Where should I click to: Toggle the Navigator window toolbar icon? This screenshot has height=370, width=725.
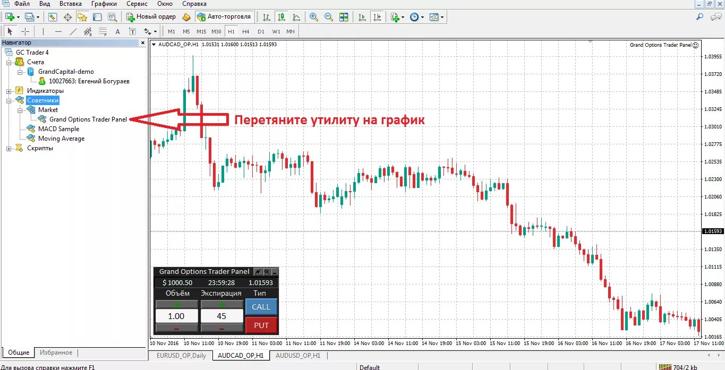(82, 17)
